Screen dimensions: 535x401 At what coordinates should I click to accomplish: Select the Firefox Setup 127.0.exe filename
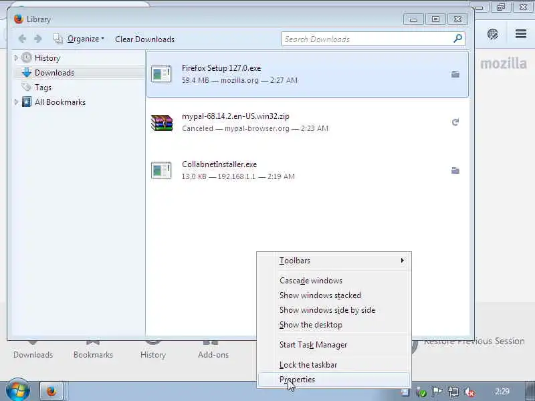(x=221, y=68)
